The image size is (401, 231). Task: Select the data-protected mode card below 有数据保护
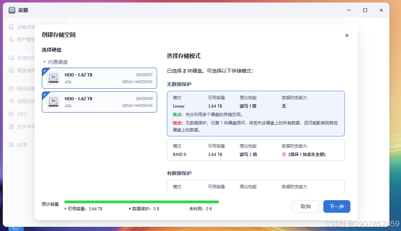(256, 186)
